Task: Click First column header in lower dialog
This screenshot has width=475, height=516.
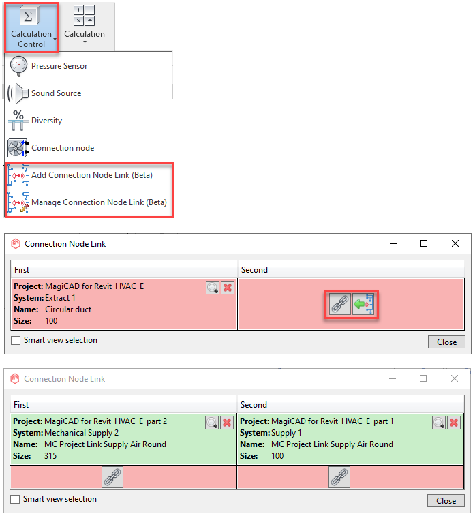Action: click(x=123, y=405)
